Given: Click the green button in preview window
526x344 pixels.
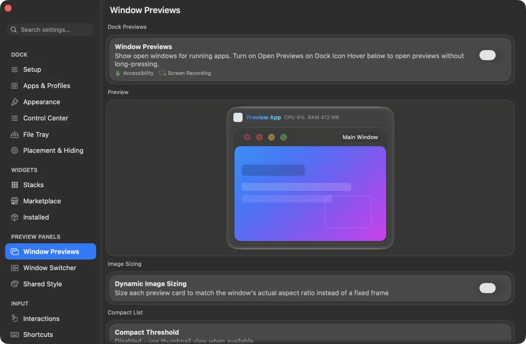Looking at the screenshot, I should pos(284,137).
